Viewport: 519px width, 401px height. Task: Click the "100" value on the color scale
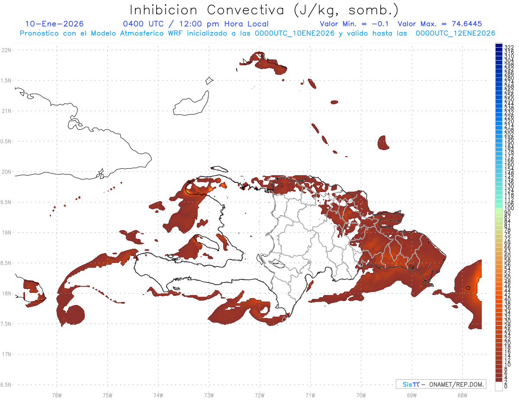pyautogui.click(x=509, y=209)
